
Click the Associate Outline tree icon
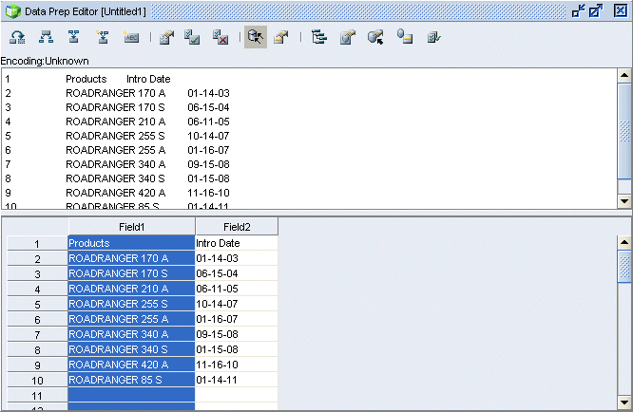pos(319,37)
